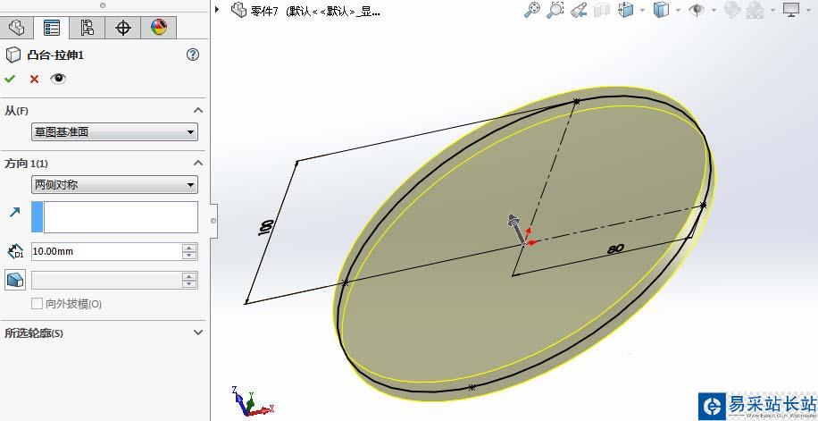Open the Hide/Show Items dropdown arrow
The image size is (818, 421).
coord(714,10)
